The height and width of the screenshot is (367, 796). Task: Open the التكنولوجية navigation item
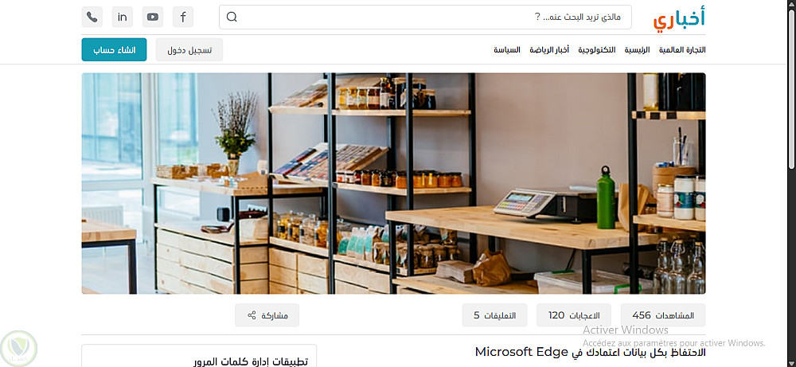(597, 49)
